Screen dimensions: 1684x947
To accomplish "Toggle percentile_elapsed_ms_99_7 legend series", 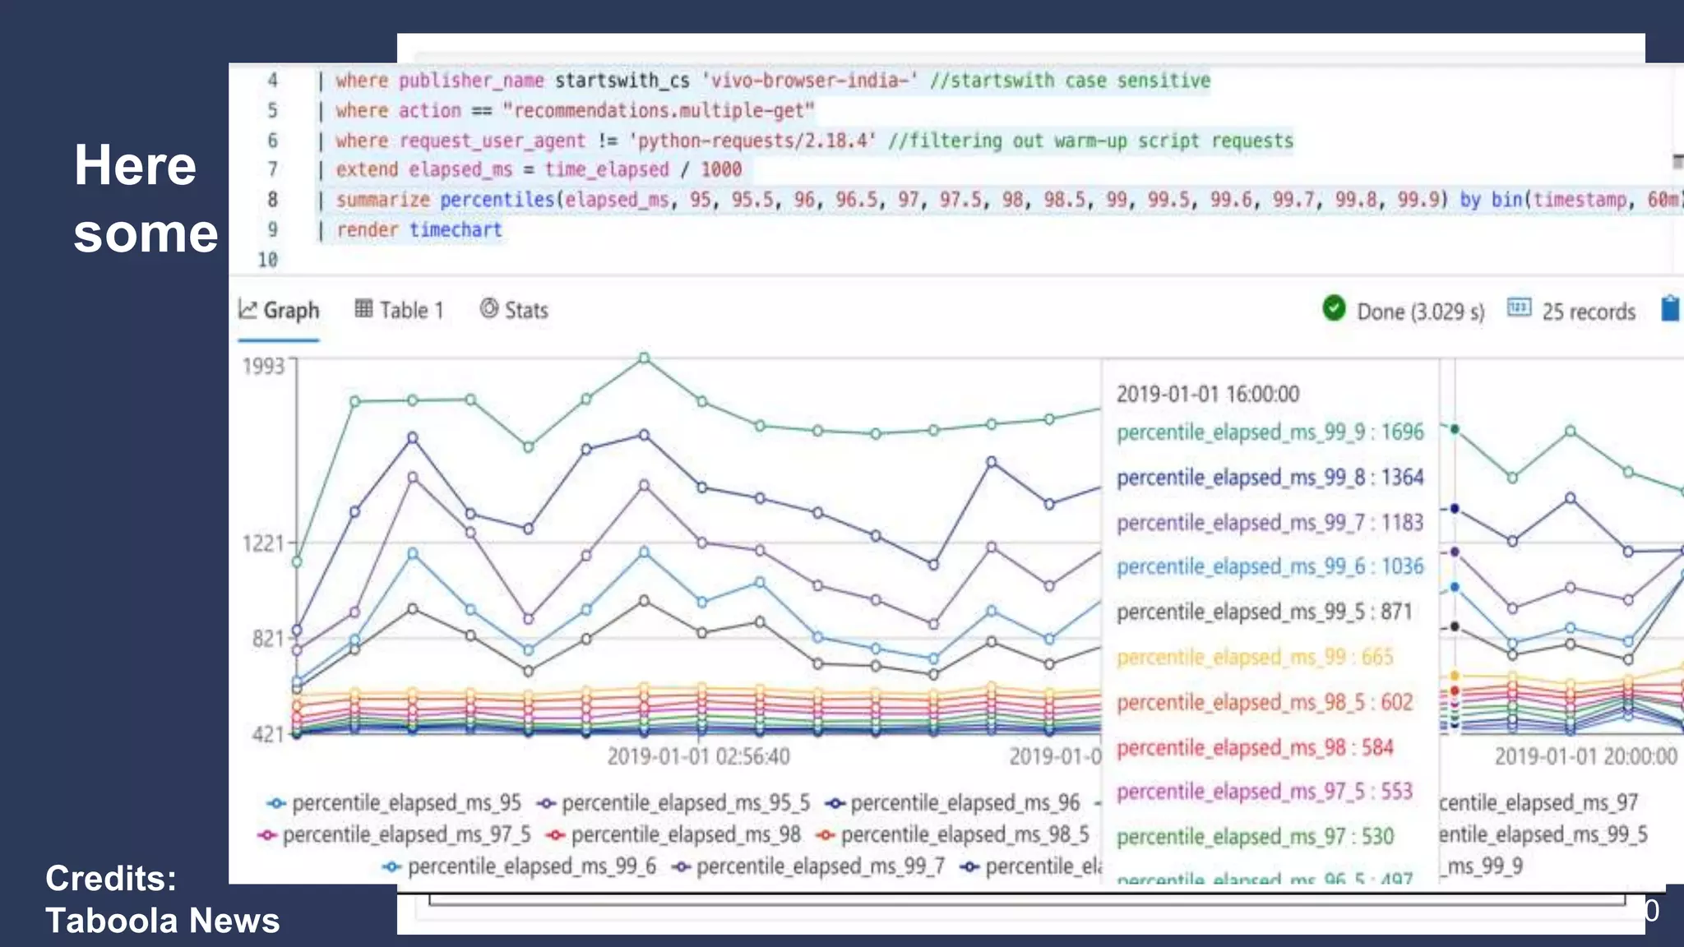I will pyautogui.click(x=808, y=866).
